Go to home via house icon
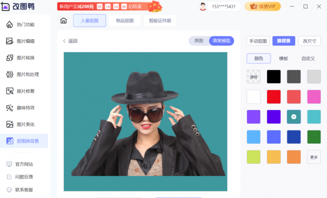 pos(63,21)
